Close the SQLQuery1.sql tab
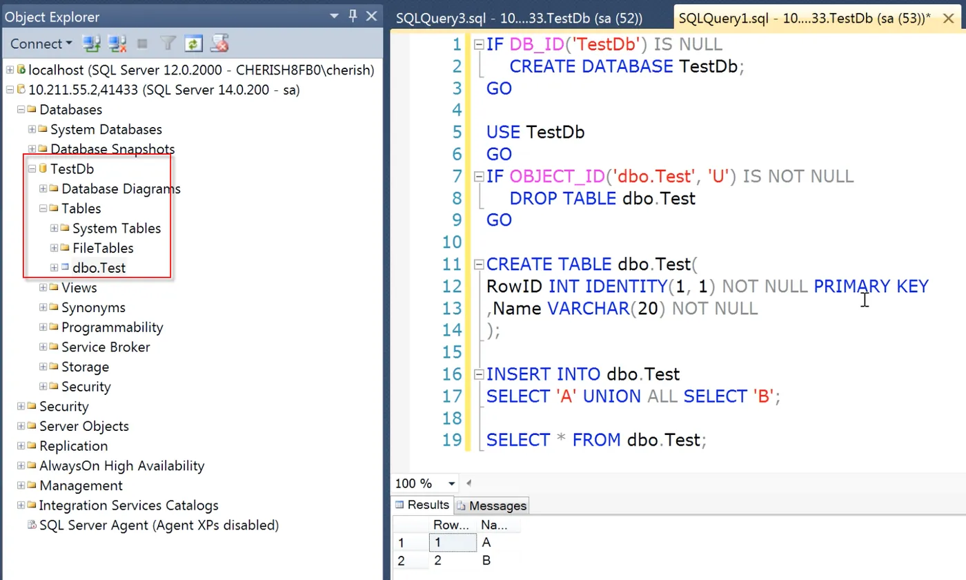Viewport: 966px width, 580px height. click(x=950, y=19)
